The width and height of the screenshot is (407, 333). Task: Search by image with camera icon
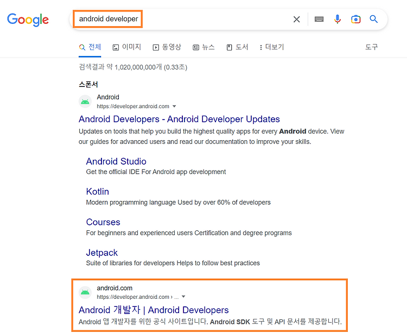click(355, 19)
